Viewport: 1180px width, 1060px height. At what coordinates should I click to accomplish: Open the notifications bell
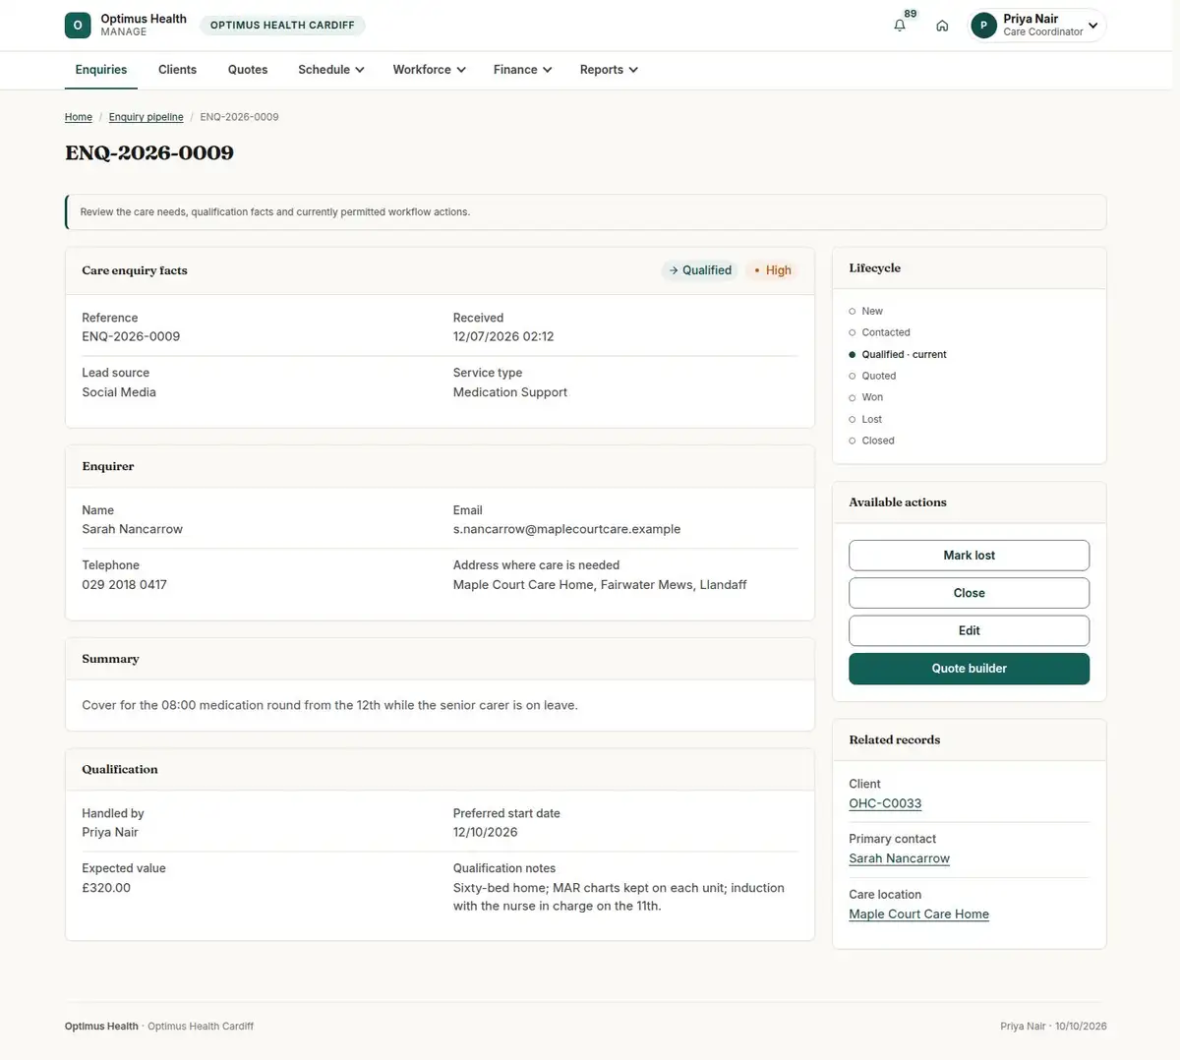[x=900, y=26]
